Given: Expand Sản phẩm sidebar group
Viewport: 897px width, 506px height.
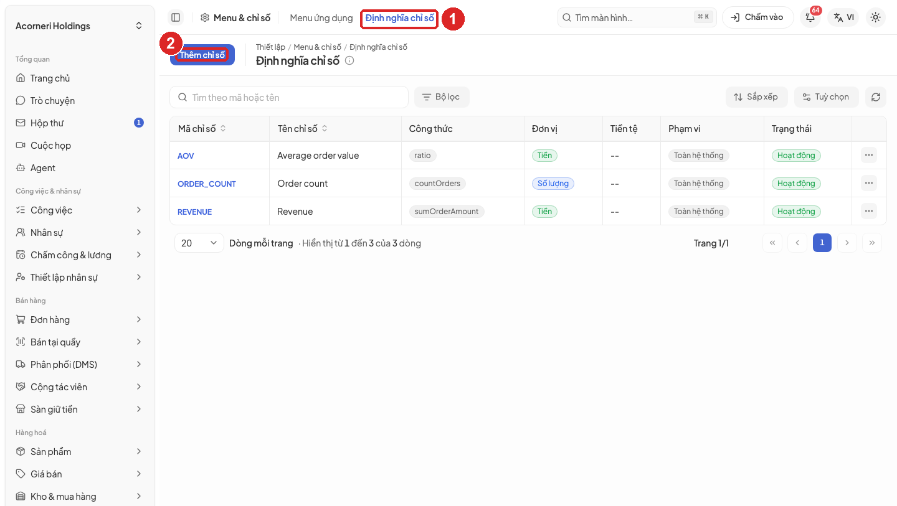Looking at the screenshot, I should point(79,452).
